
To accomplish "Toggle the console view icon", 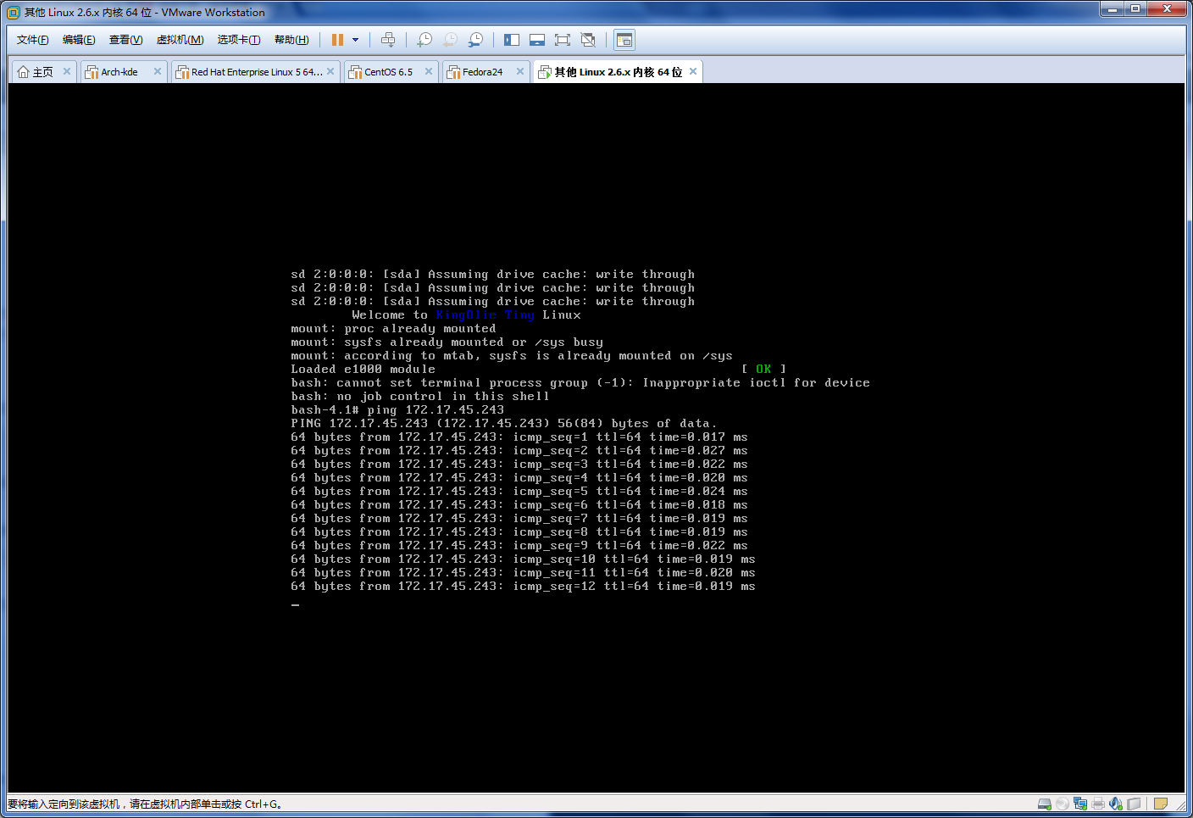I will tap(624, 40).
